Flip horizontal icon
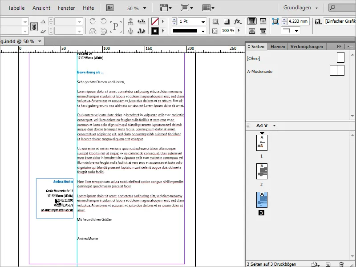 tap(93, 31)
